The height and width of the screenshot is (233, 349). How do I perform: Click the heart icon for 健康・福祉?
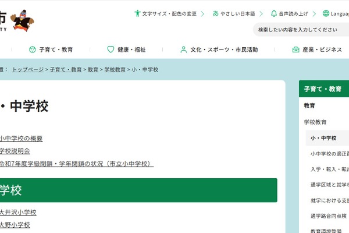click(x=111, y=50)
